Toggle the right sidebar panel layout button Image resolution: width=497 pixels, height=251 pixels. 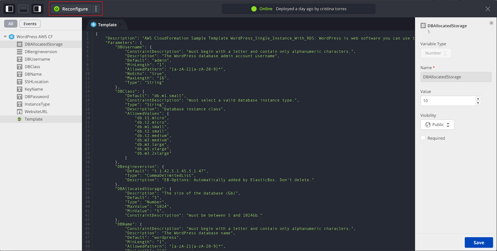37,9
